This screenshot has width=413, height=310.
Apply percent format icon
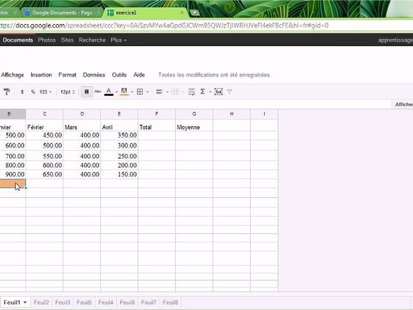click(33, 92)
